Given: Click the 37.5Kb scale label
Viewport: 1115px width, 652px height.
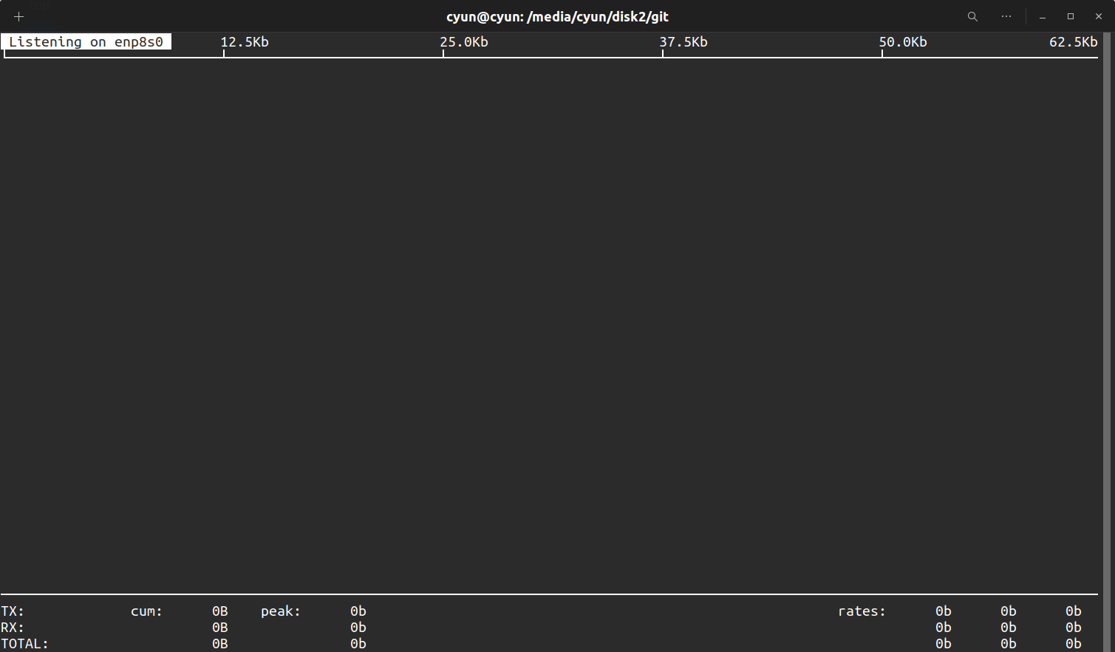Looking at the screenshot, I should 683,42.
